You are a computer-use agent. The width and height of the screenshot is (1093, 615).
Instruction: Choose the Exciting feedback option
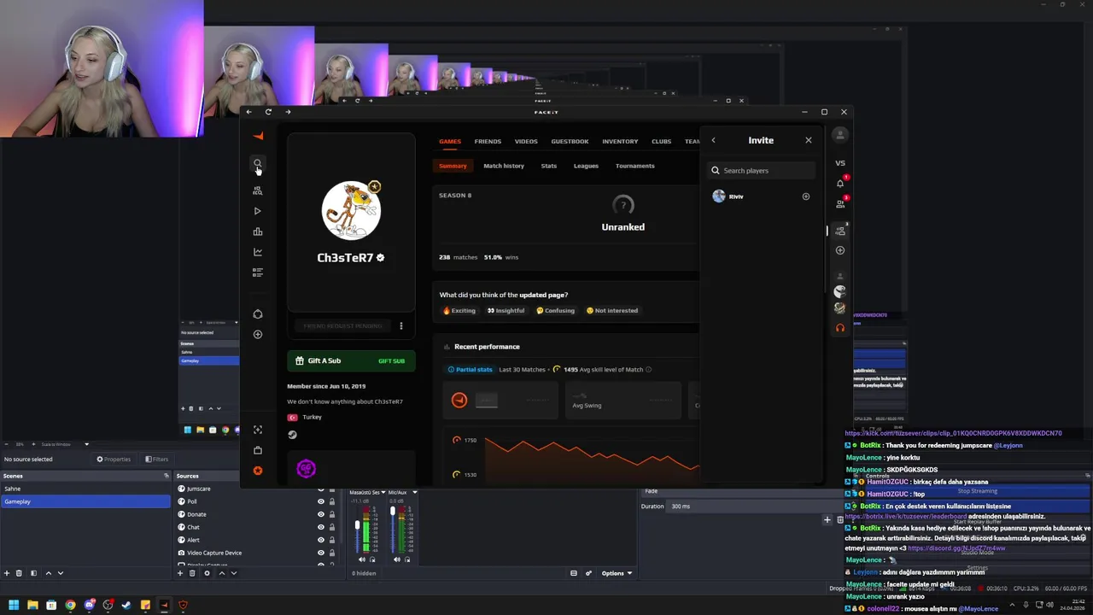tap(459, 310)
